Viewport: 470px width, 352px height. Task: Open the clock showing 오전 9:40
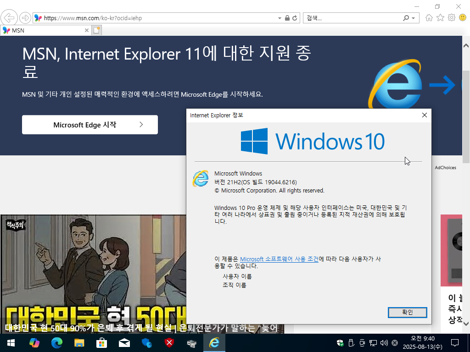click(422, 343)
